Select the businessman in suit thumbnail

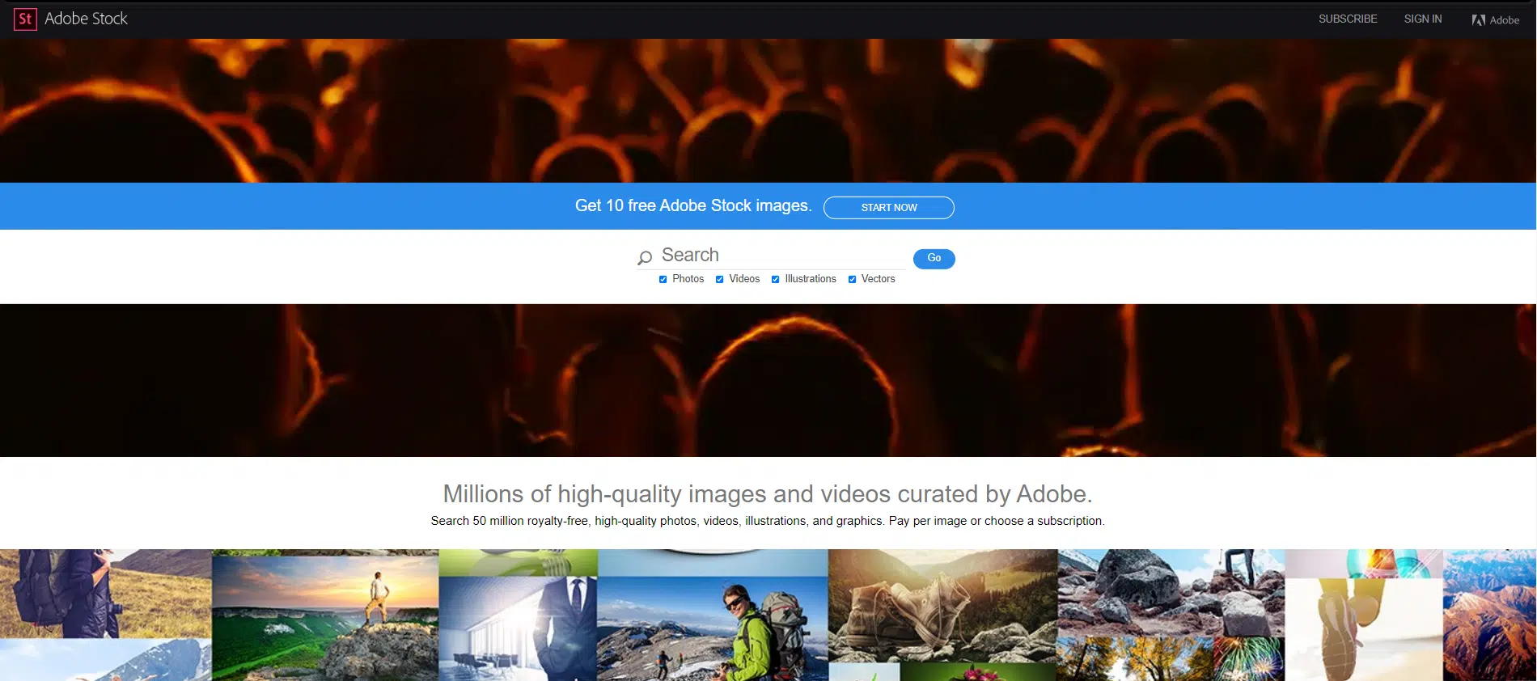[518, 628]
